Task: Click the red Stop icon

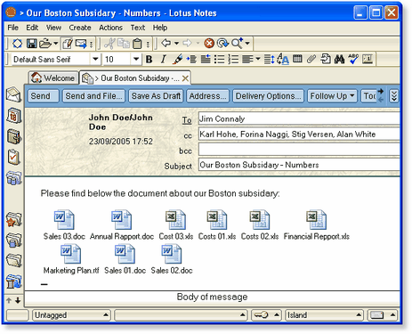Action: (x=209, y=44)
